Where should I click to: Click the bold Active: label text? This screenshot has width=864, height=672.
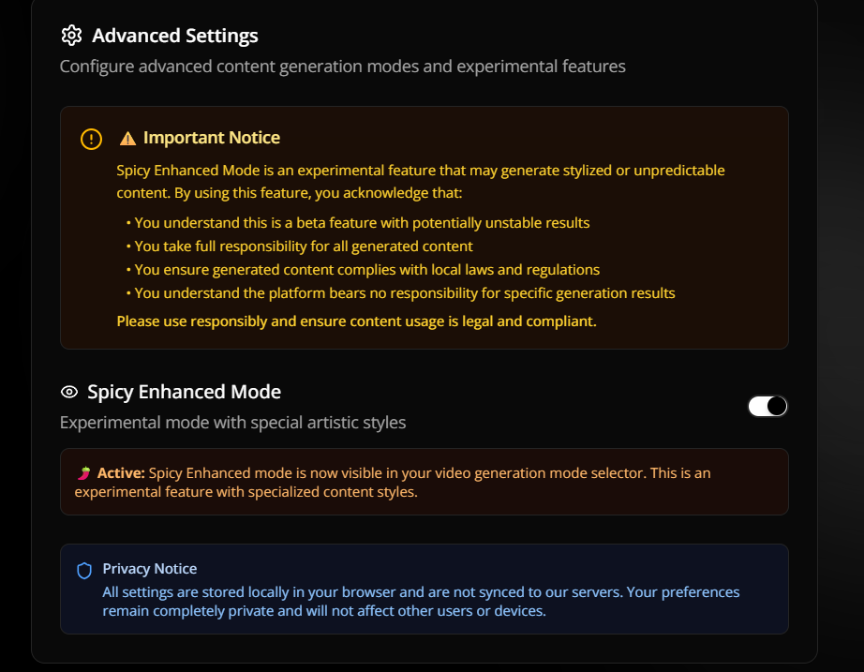(x=121, y=473)
